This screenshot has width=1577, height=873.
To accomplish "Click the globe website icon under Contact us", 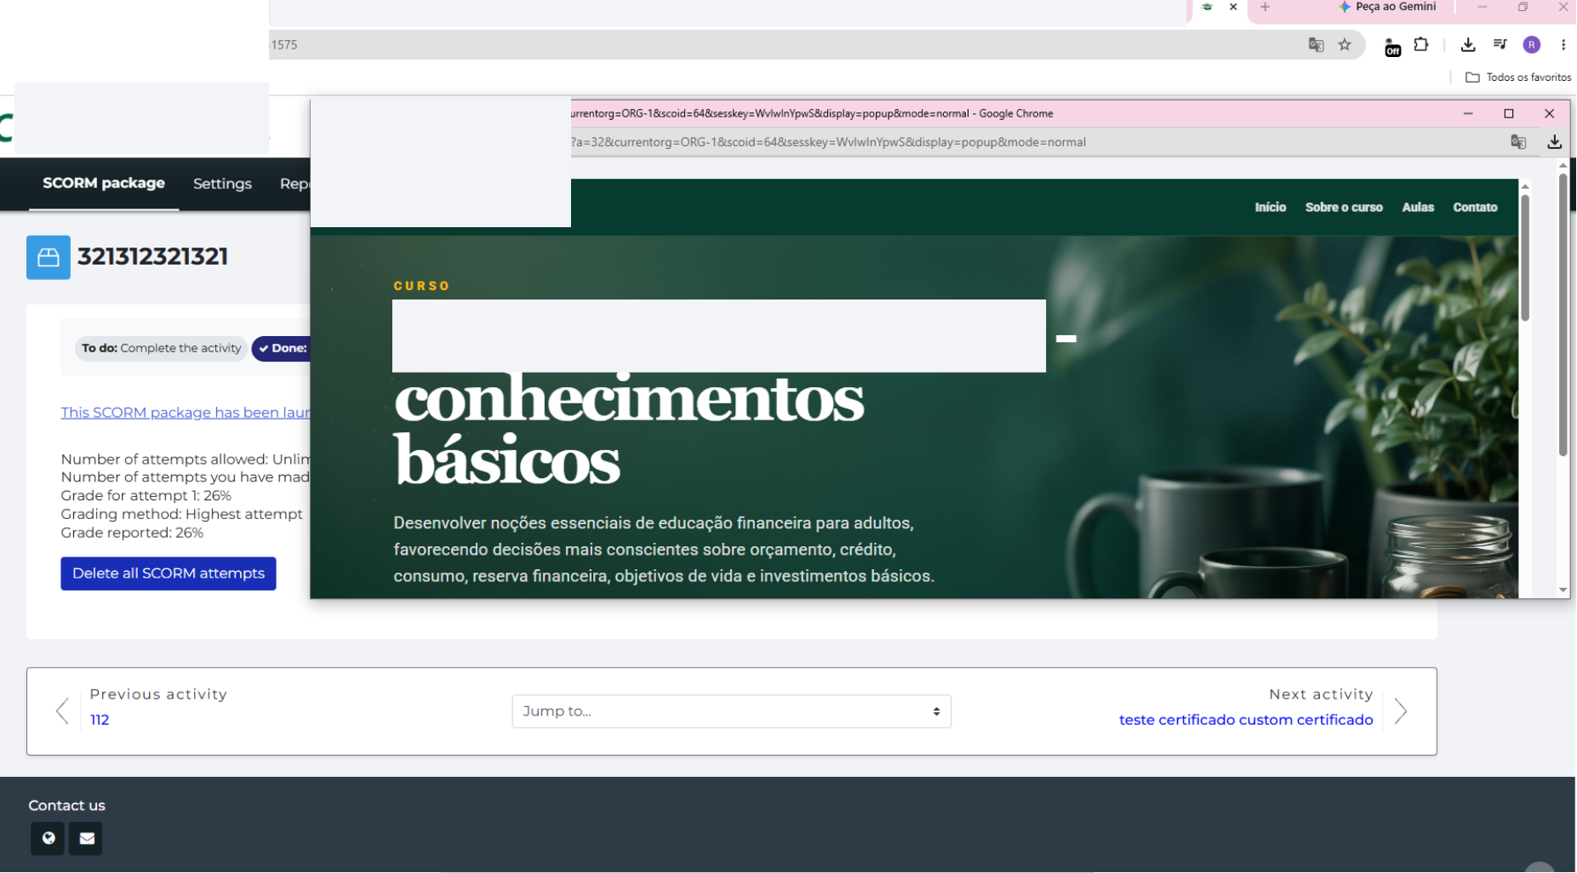I will pos(48,838).
